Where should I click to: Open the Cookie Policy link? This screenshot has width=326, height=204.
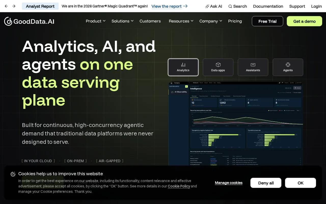pos(179,186)
